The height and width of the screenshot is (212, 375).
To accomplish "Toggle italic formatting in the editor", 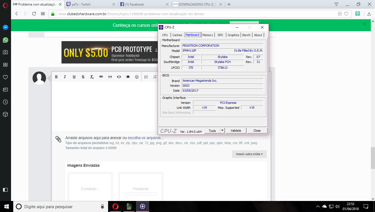I will coord(65,77).
